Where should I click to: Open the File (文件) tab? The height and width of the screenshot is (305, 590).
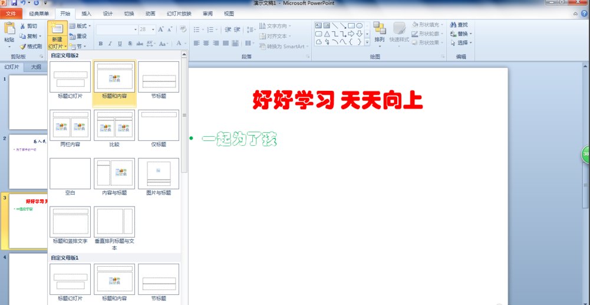11,14
